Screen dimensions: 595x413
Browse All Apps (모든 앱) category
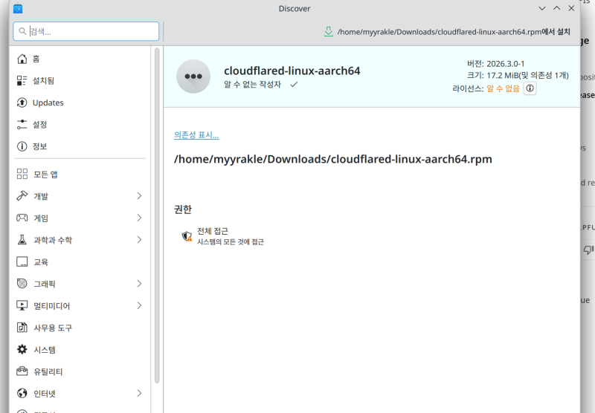[80, 174]
